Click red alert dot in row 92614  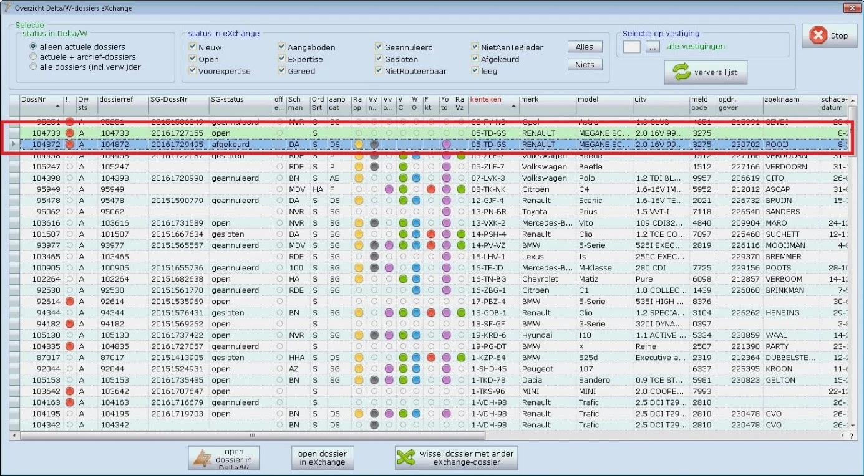(70, 302)
